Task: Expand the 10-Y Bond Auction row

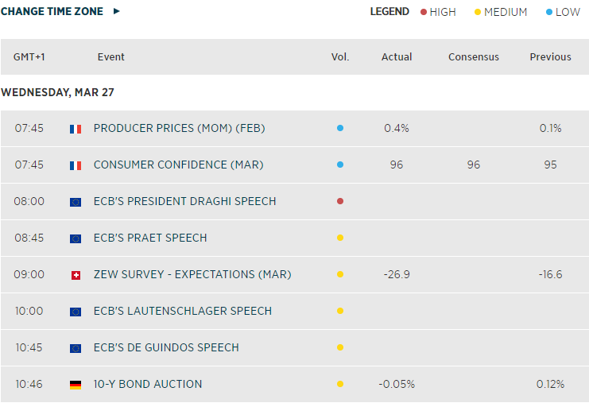Action: click(147, 385)
